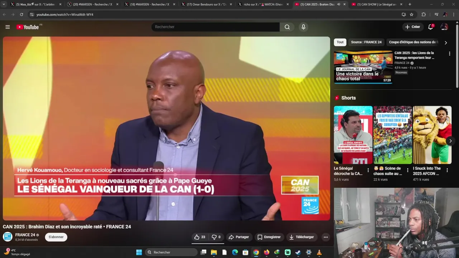Open 'Une victoire dans le chaos total' thumbnail

(363, 67)
